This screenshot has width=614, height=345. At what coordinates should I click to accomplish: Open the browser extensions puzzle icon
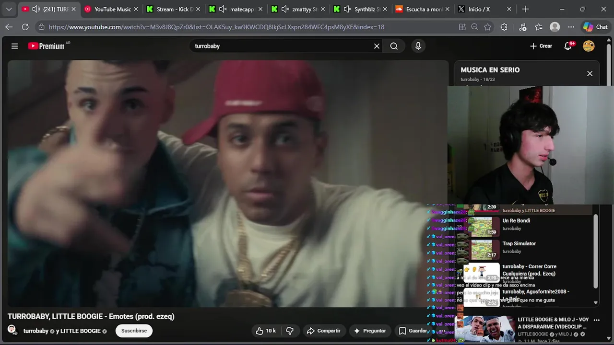504,27
